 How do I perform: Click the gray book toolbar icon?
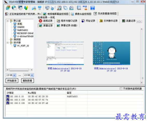[79, 8]
